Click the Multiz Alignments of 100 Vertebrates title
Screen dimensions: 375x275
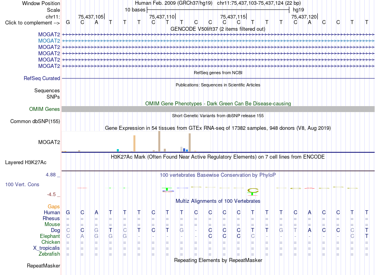[x=218, y=201]
